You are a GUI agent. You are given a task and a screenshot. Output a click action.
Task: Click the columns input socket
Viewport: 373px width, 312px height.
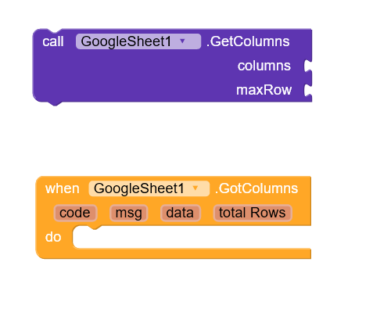308,66
